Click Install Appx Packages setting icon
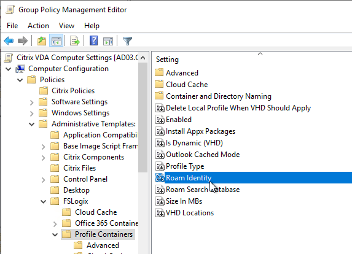Viewport: 352px width, 254px height. [x=160, y=131]
